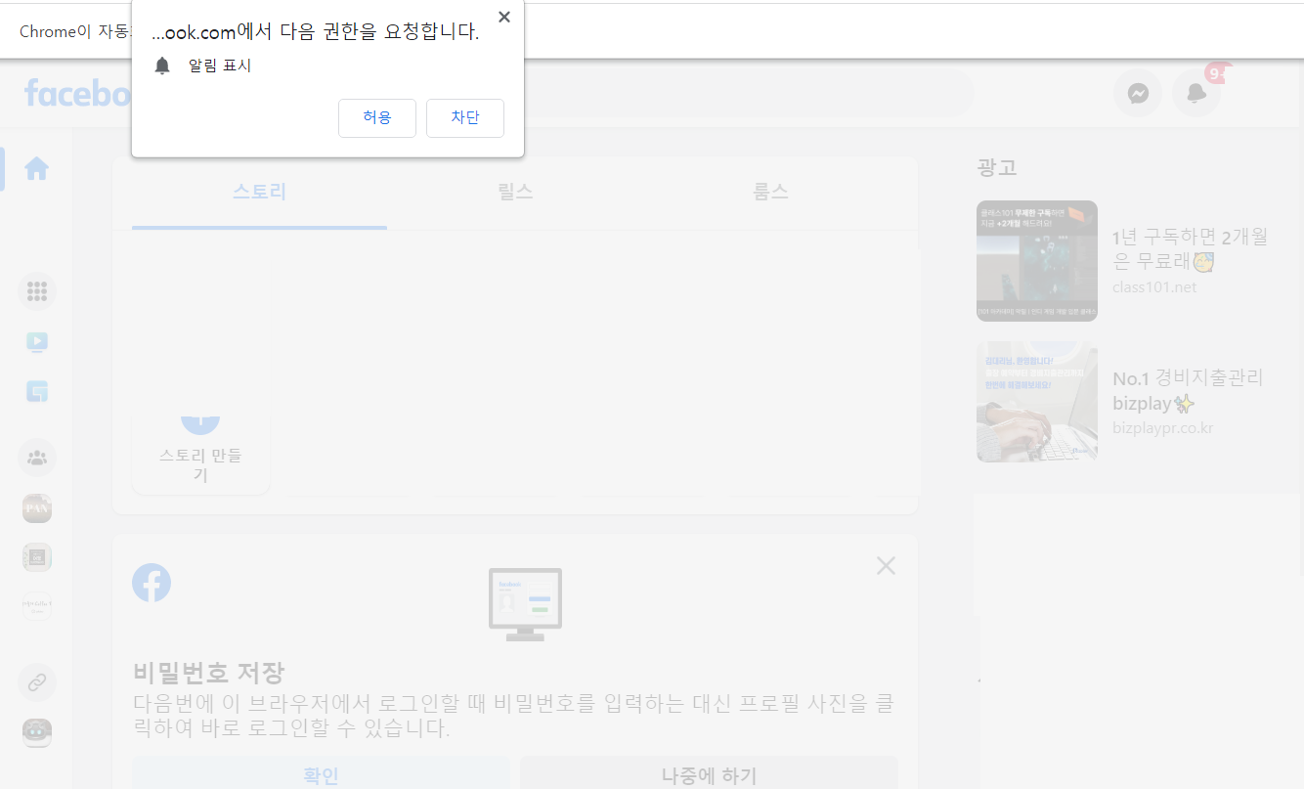Open the Groups people icon
The width and height of the screenshot is (1304, 789).
37,458
